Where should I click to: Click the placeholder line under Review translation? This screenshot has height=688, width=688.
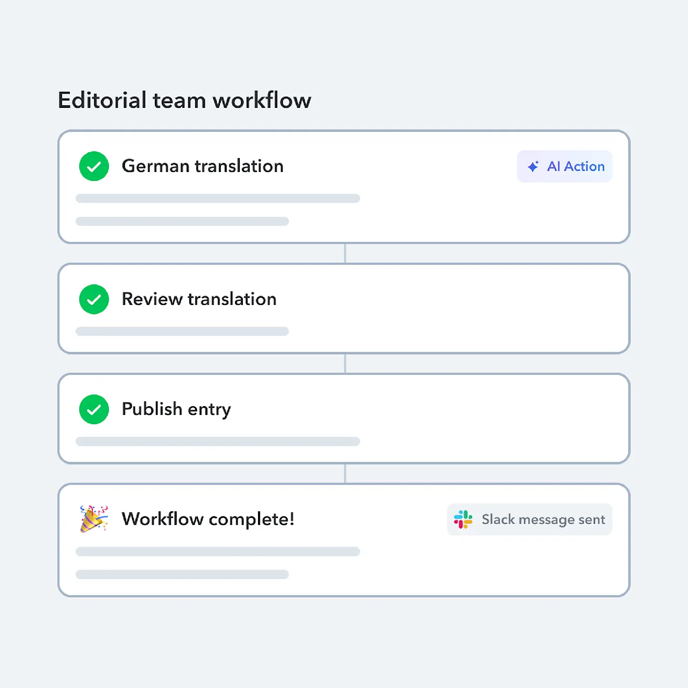click(182, 331)
